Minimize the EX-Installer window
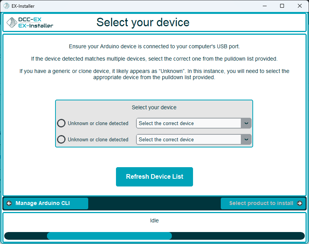 [265, 6]
